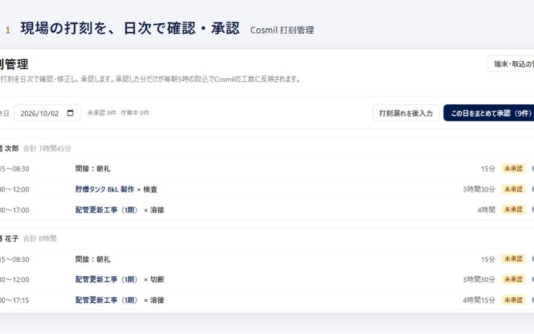This screenshot has height=334, width=534.
Task: Click the Cosmil 打刻管理 subtitle
Action: [282, 30]
